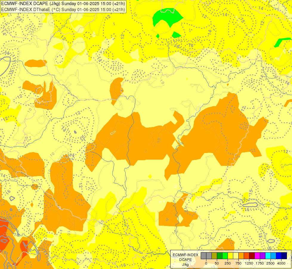Select the navy legend swatch
Screen dimensions: 292x269
[284, 256]
